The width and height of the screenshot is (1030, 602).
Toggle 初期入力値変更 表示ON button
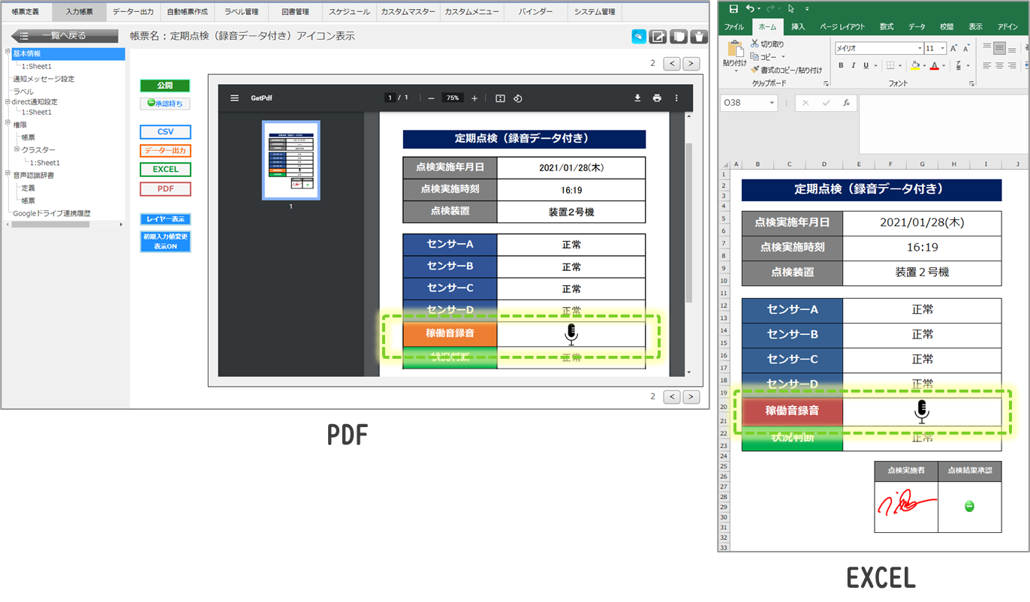pyautogui.click(x=165, y=241)
